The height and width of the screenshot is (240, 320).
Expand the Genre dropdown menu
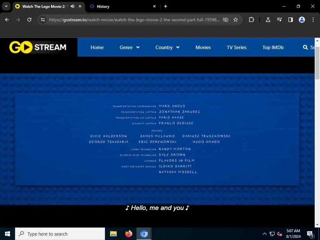130,47
